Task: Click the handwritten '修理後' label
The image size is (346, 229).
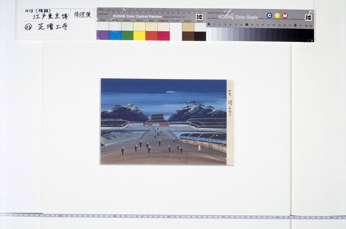Action: [83, 14]
